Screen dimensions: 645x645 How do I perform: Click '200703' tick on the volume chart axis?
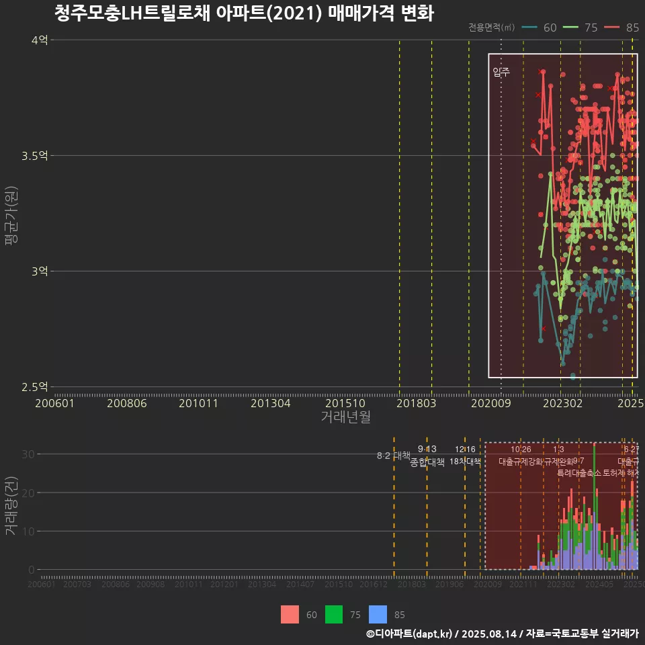click(x=77, y=584)
